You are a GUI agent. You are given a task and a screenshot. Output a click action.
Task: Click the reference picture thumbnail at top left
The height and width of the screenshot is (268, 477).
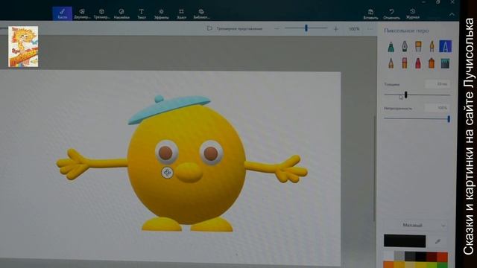[x=23, y=46]
